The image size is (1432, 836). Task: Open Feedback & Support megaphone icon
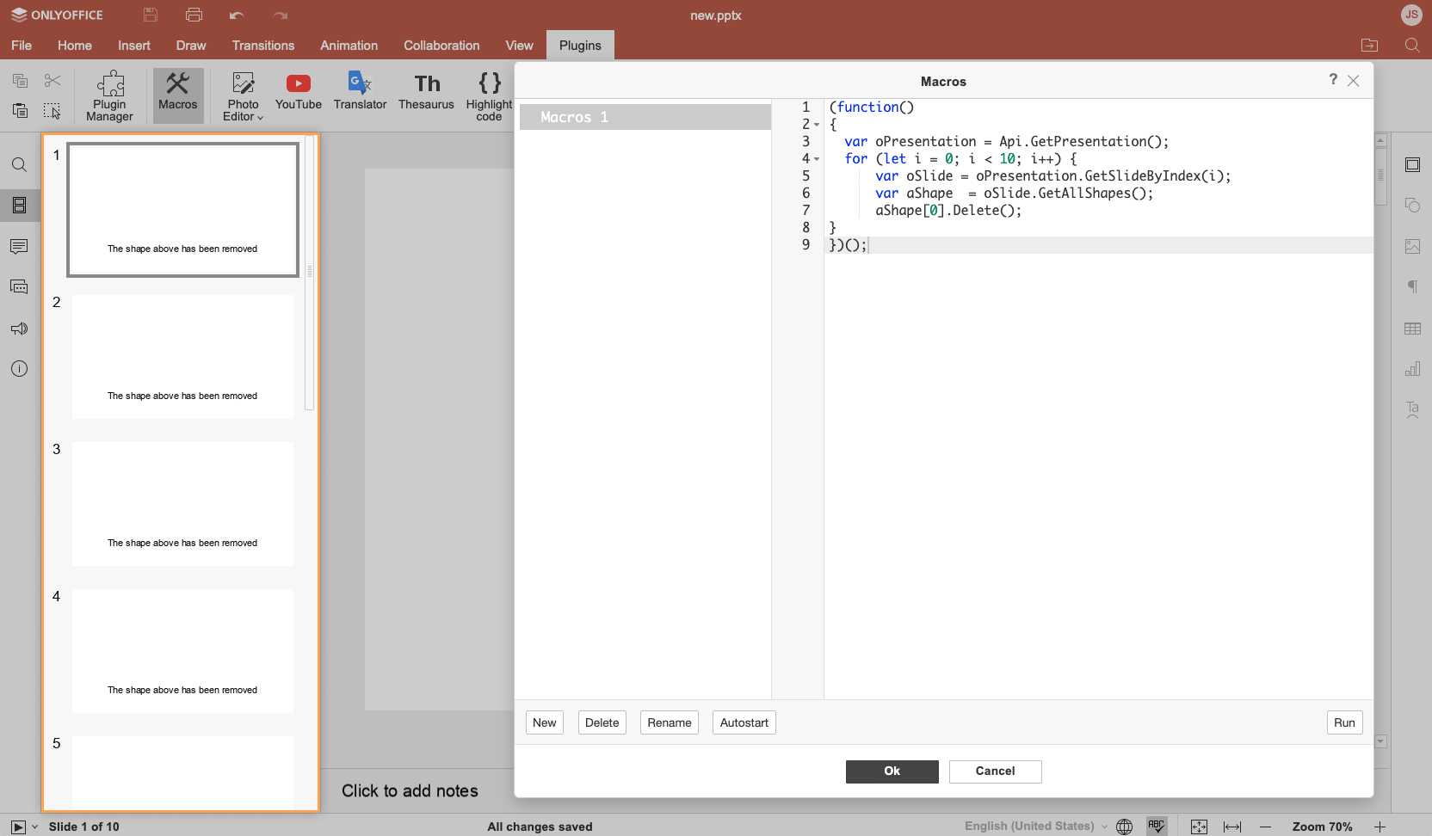(20, 329)
